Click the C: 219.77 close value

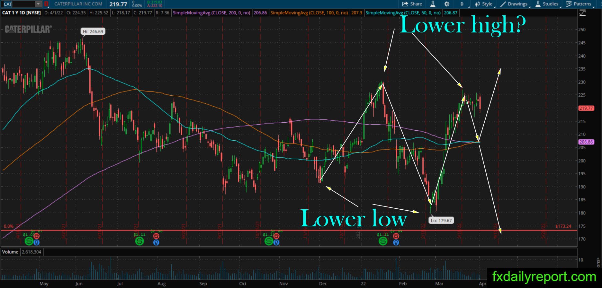point(143,13)
